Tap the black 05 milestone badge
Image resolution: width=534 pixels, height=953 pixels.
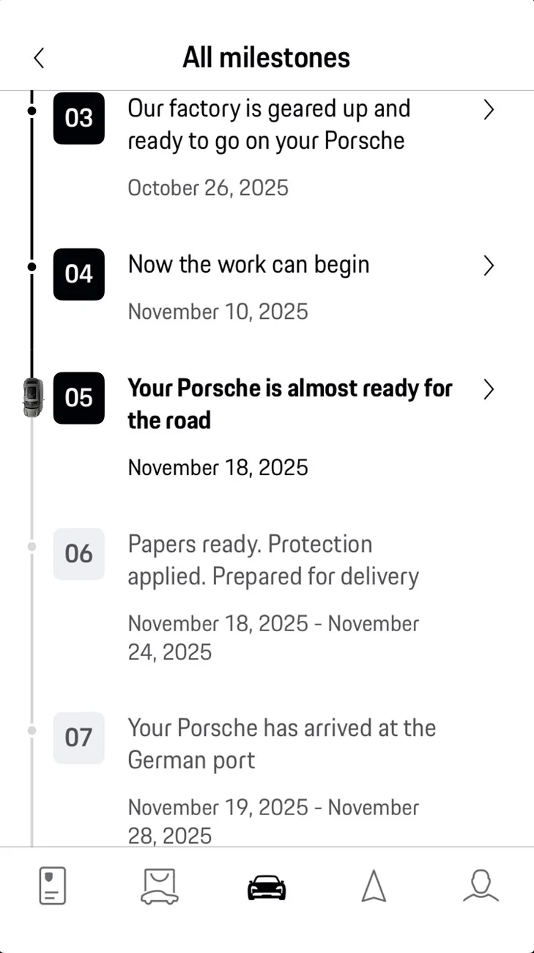(x=78, y=399)
